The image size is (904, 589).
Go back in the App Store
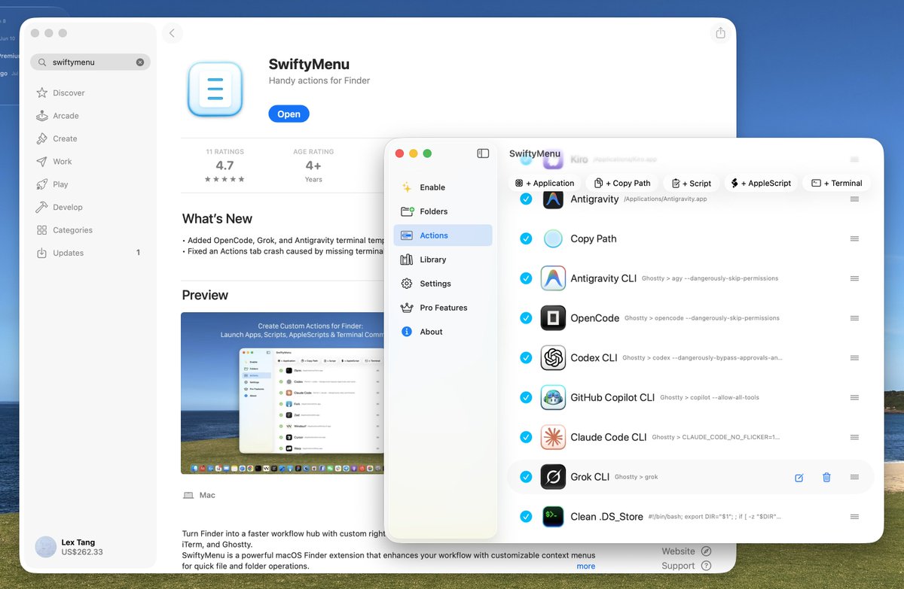point(172,33)
